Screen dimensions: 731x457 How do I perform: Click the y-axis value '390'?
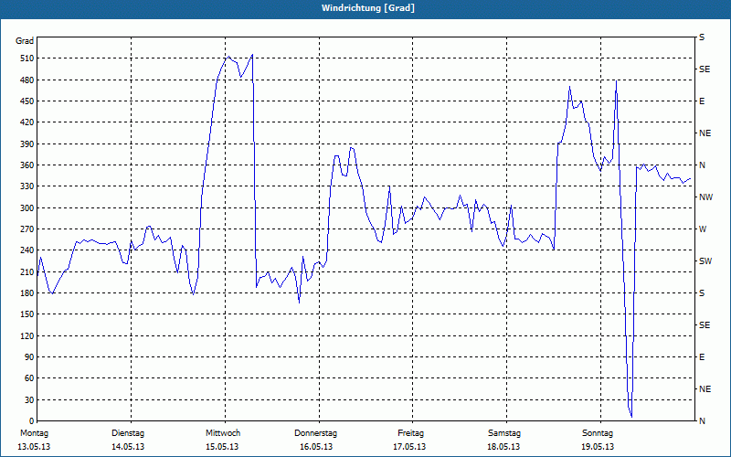pyautogui.click(x=27, y=144)
